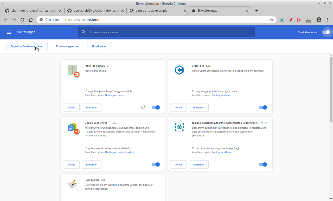Image resolution: width=333 pixels, height=201 pixels.
Task: Click the Page Marker extension name
Action: tap(92, 180)
